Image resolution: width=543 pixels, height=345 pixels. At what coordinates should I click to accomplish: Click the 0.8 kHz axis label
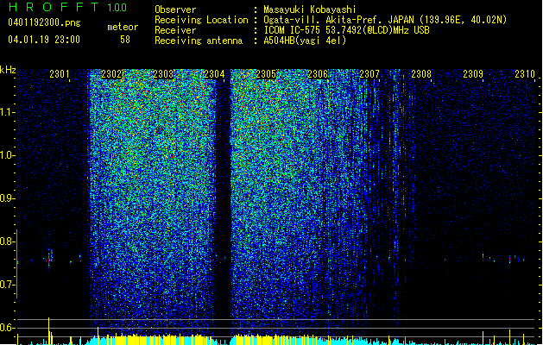click(x=7, y=241)
